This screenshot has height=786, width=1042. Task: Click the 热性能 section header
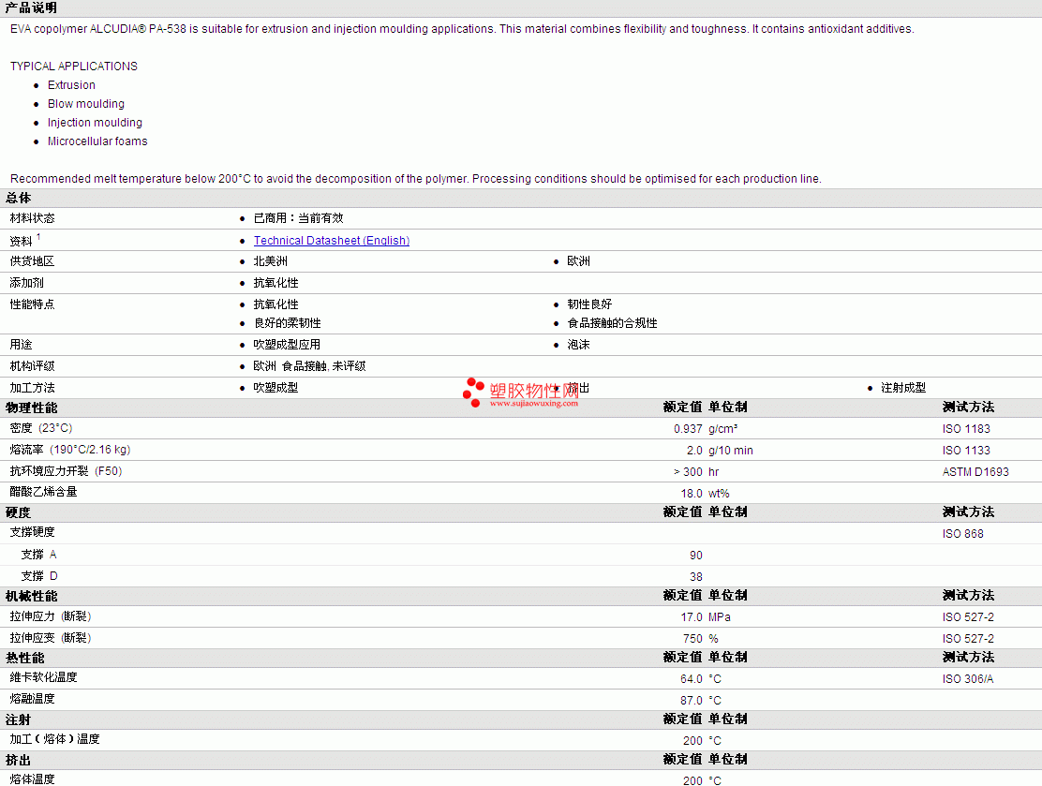[x=24, y=658]
